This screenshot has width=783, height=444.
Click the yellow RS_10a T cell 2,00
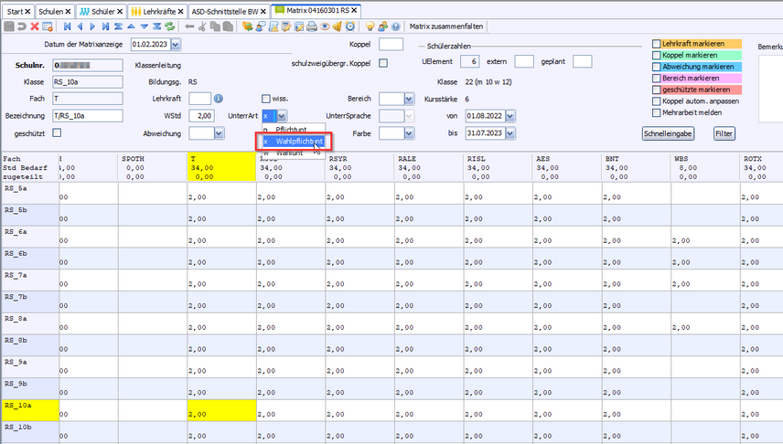pos(221,410)
